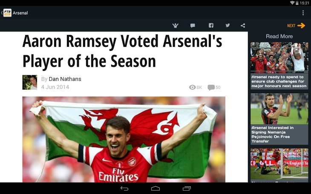
Task: Open the England match article thumbnail
Action: coord(279,164)
